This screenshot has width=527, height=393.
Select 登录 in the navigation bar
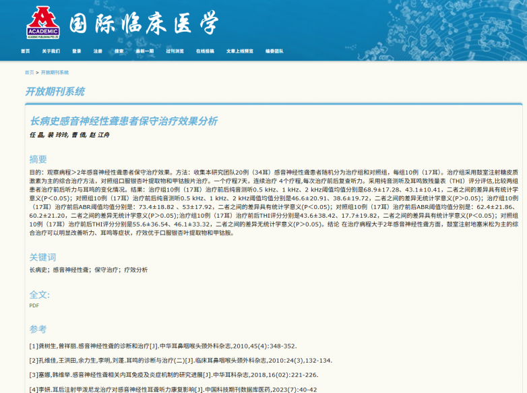[77, 51]
